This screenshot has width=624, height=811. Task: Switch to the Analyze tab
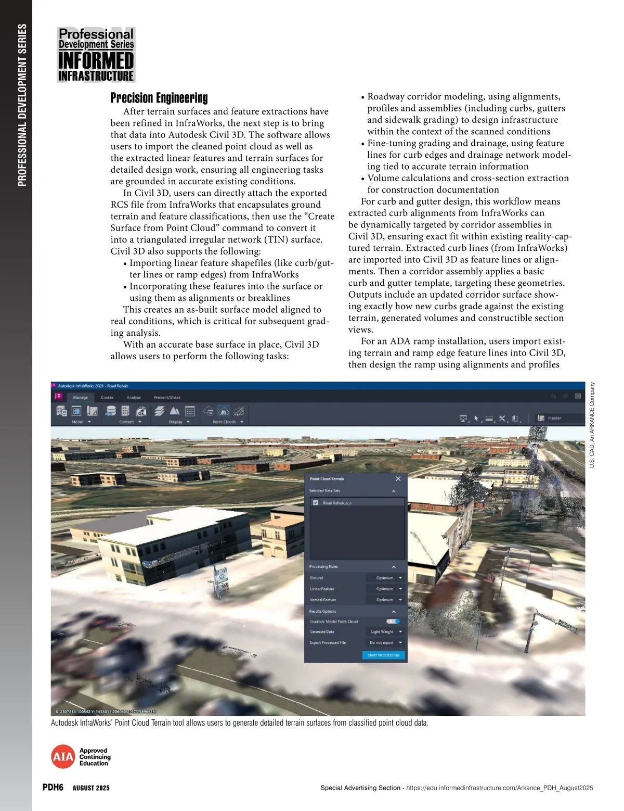pyautogui.click(x=134, y=397)
